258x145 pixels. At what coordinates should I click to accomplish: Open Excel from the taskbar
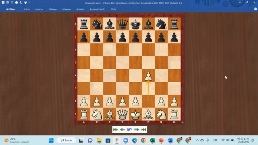click(x=152, y=141)
